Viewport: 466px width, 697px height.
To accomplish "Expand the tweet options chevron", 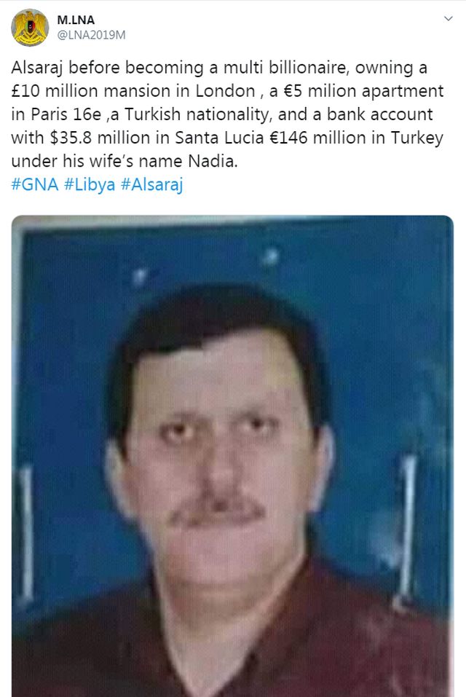I will click(x=449, y=19).
